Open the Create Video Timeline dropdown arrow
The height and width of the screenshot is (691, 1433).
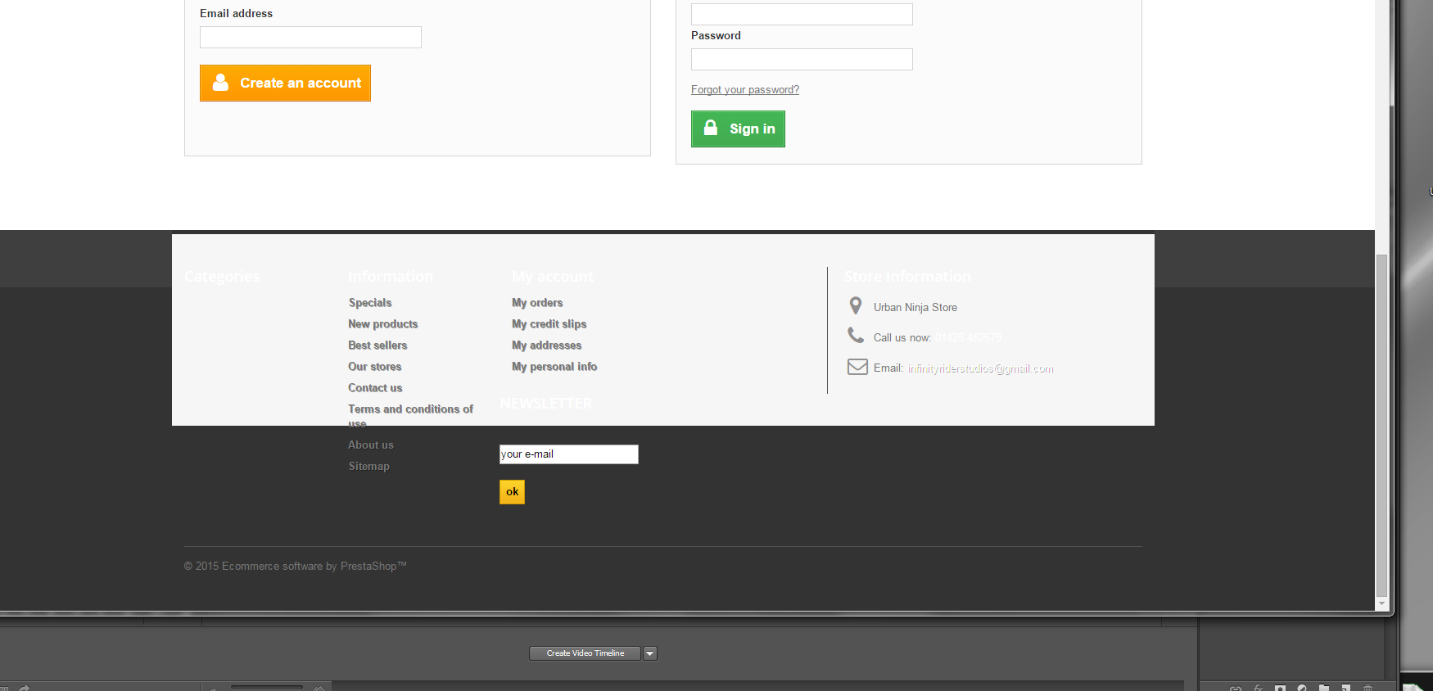point(650,653)
